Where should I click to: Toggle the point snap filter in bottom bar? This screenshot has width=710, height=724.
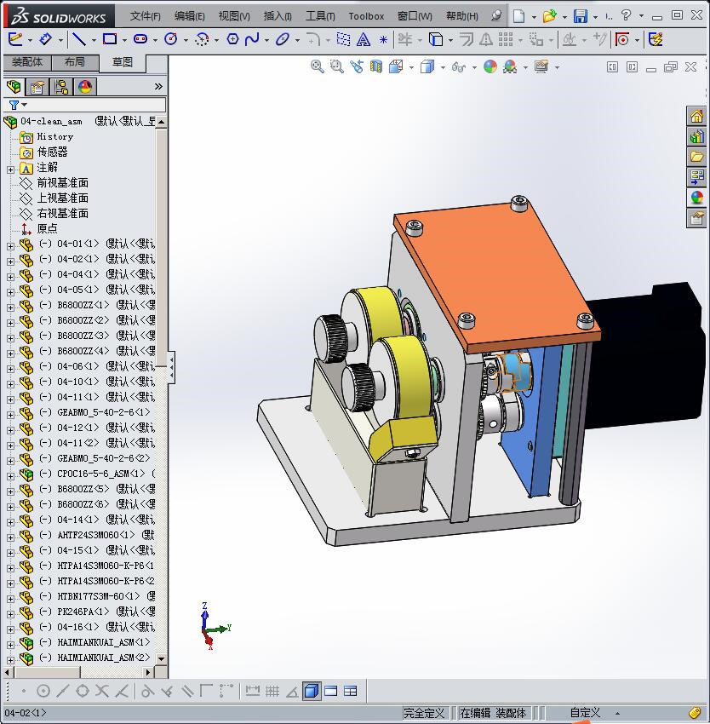pos(24,692)
